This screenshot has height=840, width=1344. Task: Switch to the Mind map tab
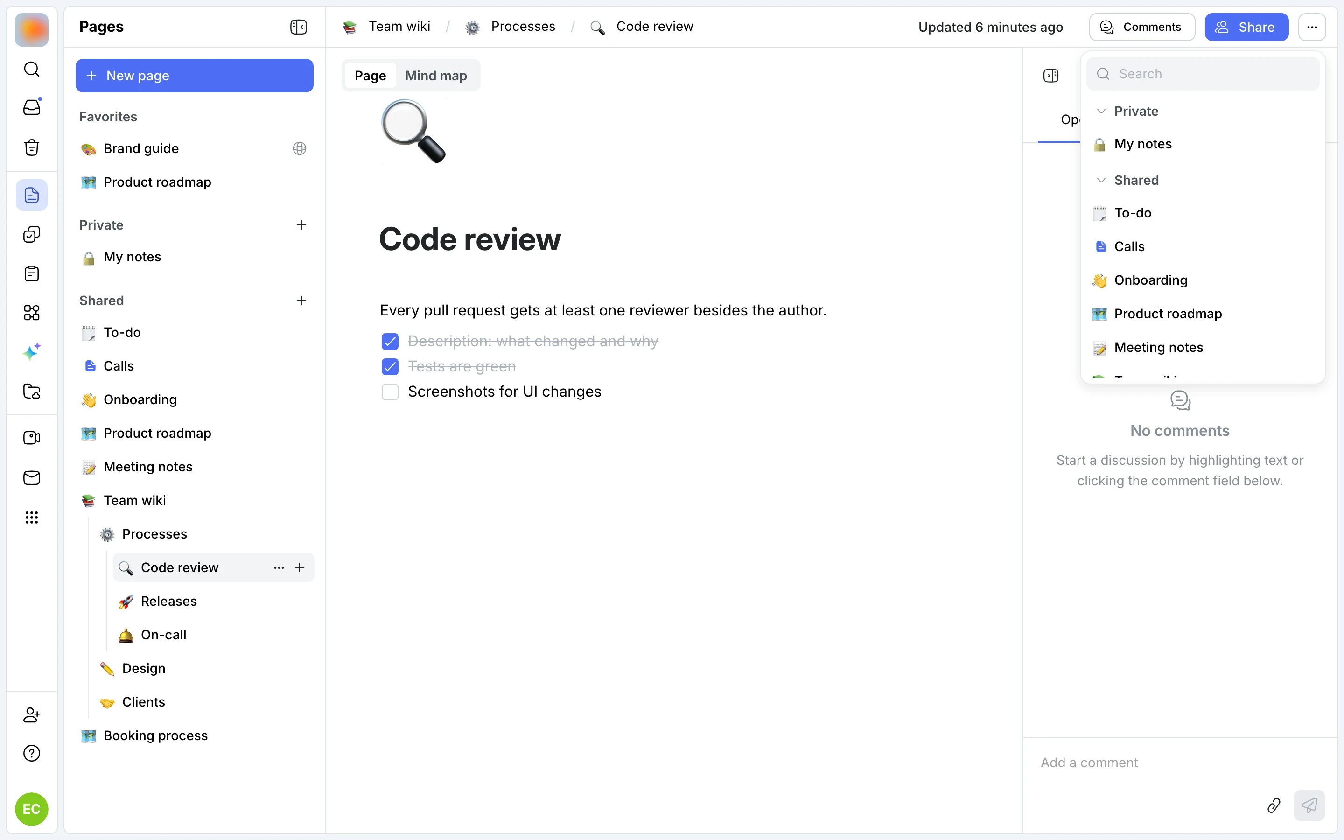click(436, 76)
